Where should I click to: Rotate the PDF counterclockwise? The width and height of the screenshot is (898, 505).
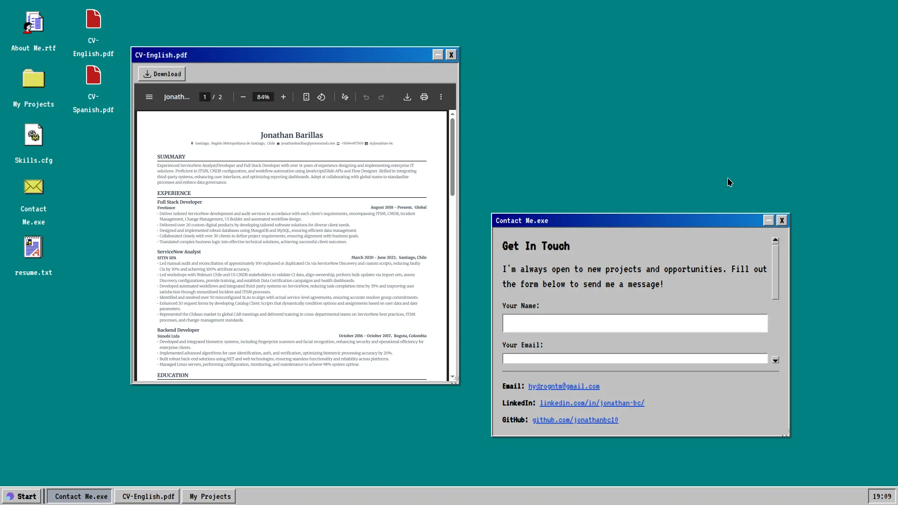click(321, 97)
